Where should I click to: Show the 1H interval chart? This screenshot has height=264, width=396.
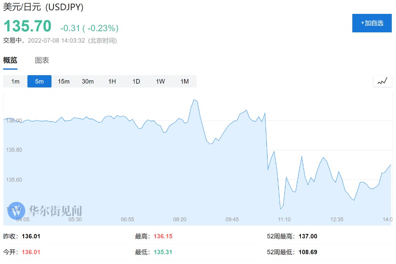[112, 81]
